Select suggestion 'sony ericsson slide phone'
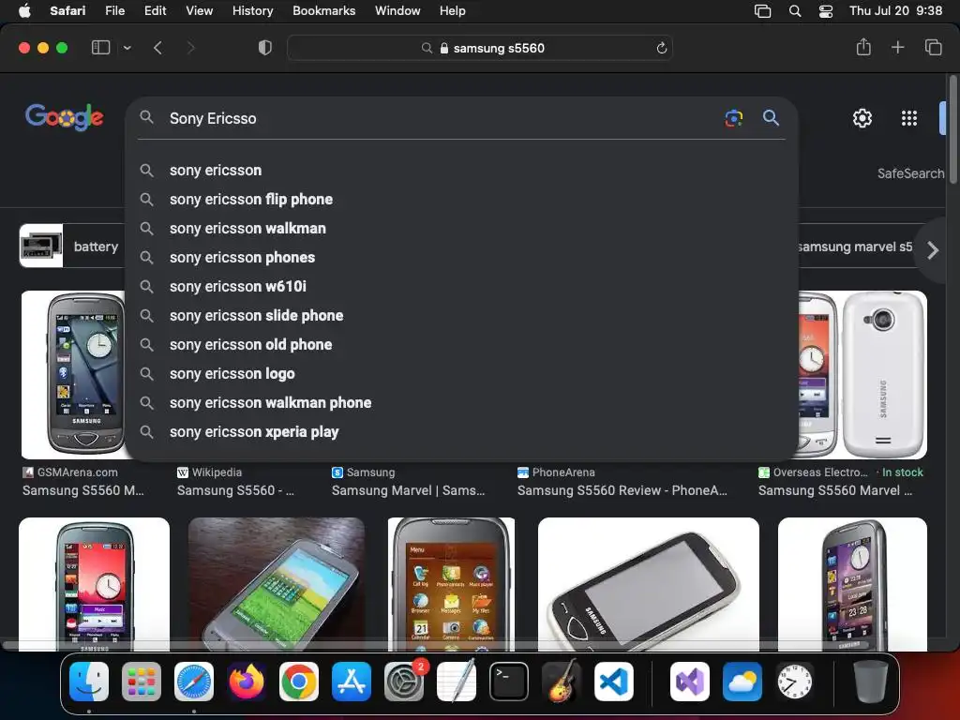The height and width of the screenshot is (720, 960). click(461, 315)
